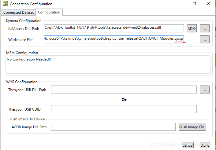Screen dimensions: 216x150
Task: Select the Configuration tab
Action: 49,12
